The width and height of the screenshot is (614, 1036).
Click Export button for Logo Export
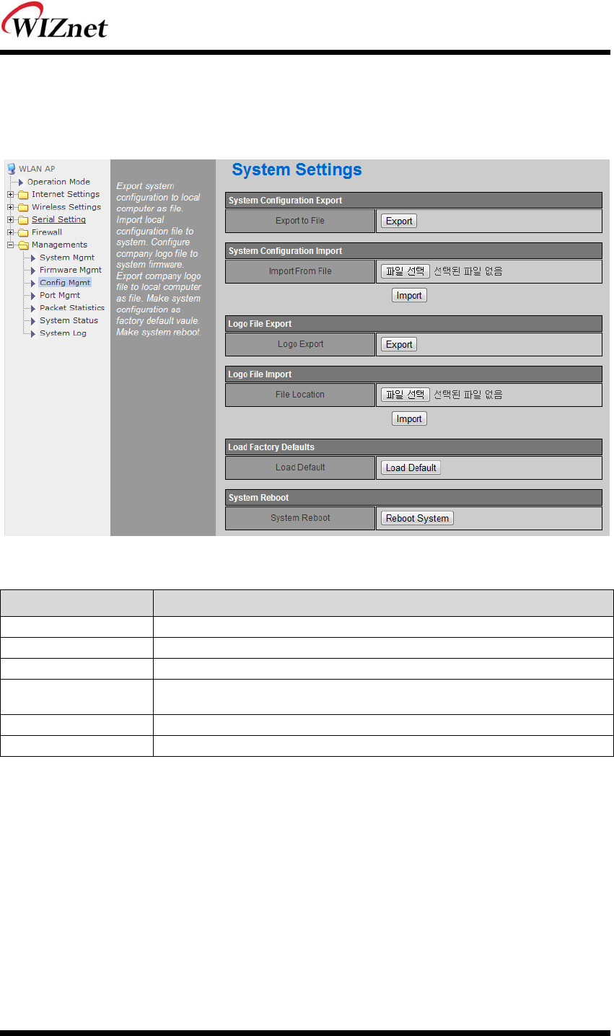(x=399, y=345)
